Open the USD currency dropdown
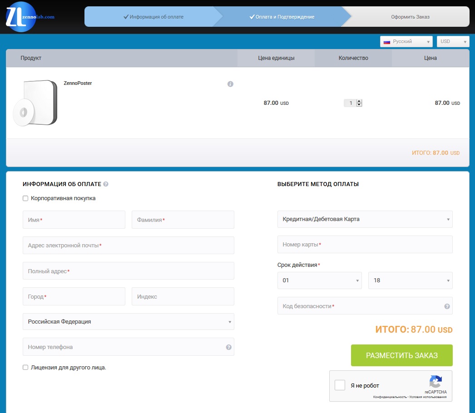The width and height of the screenshot is (475, 413). 453,41
